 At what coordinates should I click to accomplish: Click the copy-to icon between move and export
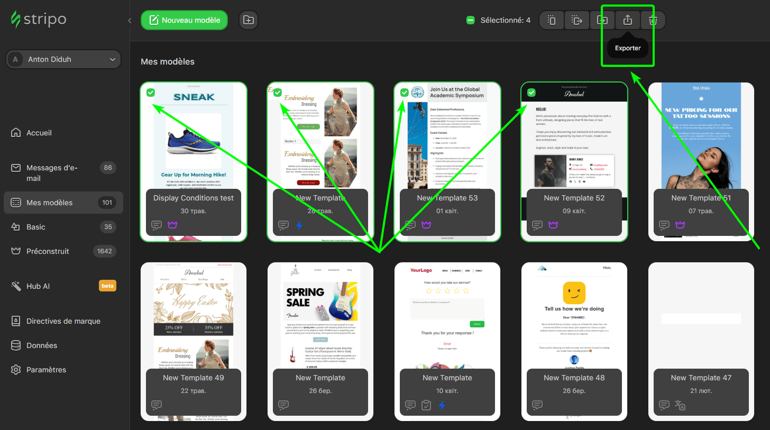click(x=602, y=20)
